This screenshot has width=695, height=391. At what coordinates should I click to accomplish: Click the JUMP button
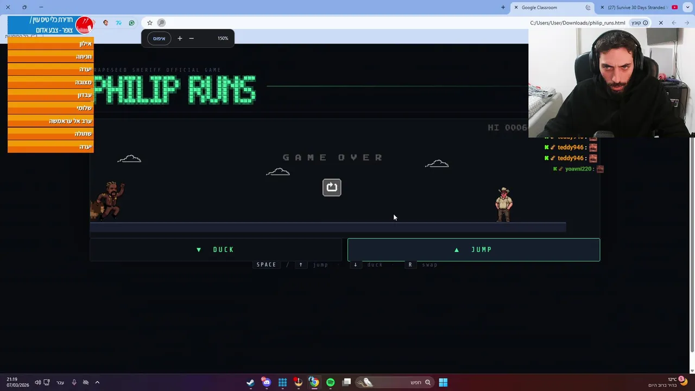473,250
